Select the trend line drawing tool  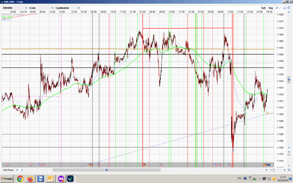(x=280, y=8)
